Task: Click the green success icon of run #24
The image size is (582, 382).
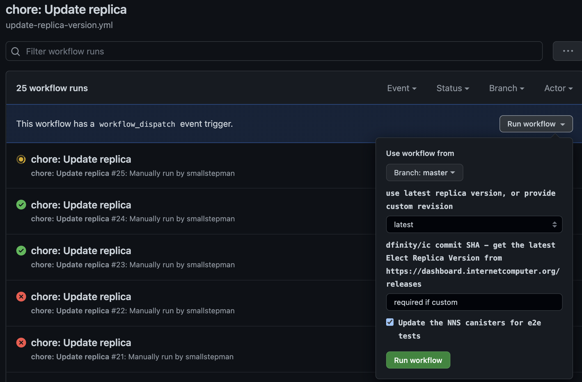Action: pyautogui.click(x=21, y=205)
